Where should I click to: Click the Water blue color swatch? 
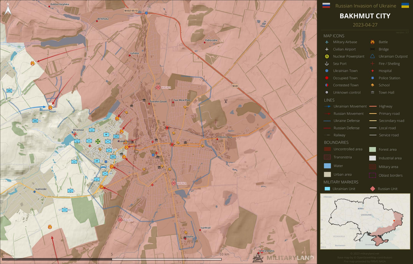tap(327, 166)
